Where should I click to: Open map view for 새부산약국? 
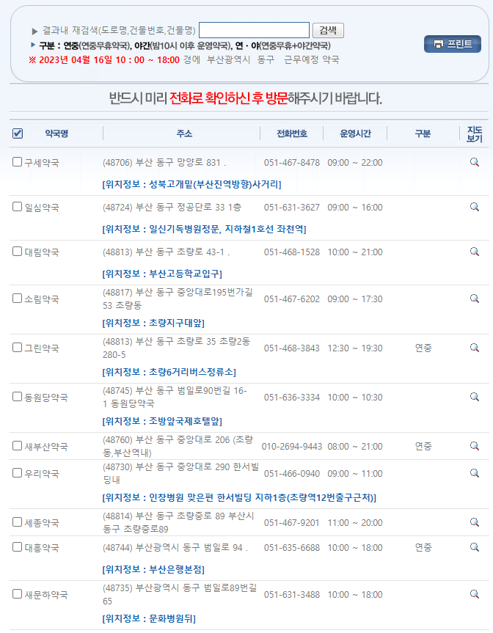pos(475,446)
